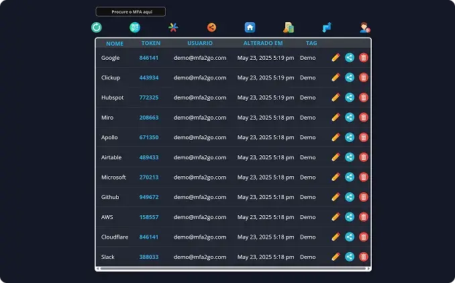Viewport: 455px width, 283px height.
Task: Edit the Google entry with the pencil
Action: pyautogui.click(x=336, y=58)
